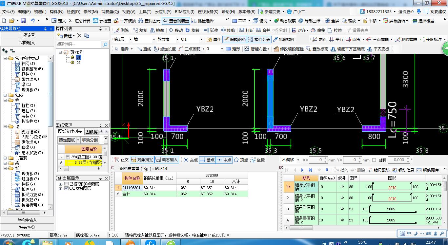The height and width of the screenshot is (245, 448).
Task: Select the 拉伸 stretch tool
Action: pos(335,30)
